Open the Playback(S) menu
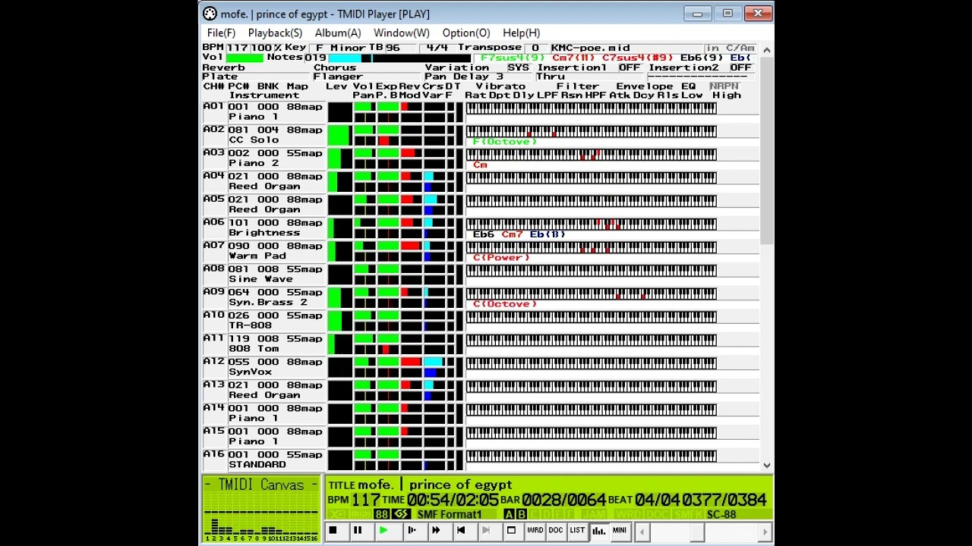 [275, 33]
